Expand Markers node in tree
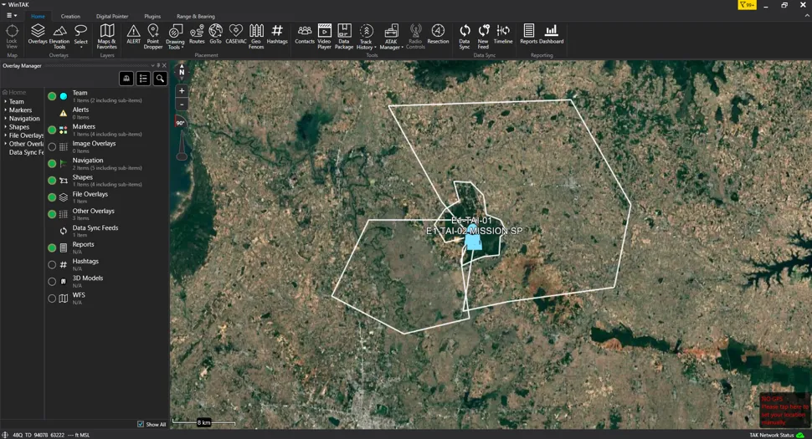812x439 pixels. [6, 110]
